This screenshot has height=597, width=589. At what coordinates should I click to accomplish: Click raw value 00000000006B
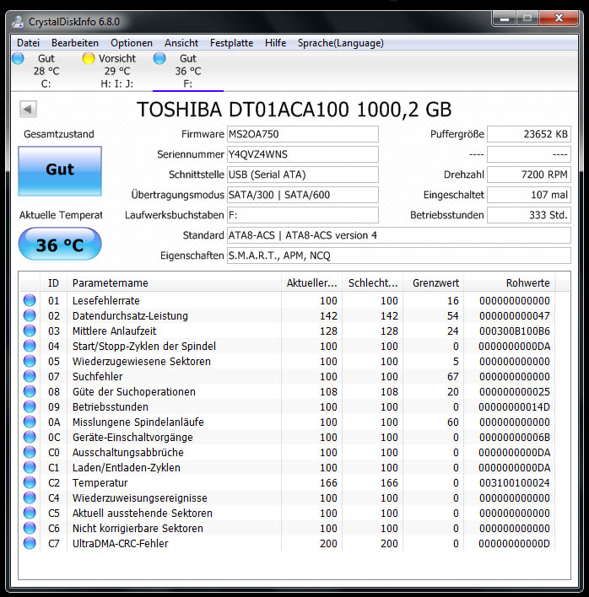point(515,437)
